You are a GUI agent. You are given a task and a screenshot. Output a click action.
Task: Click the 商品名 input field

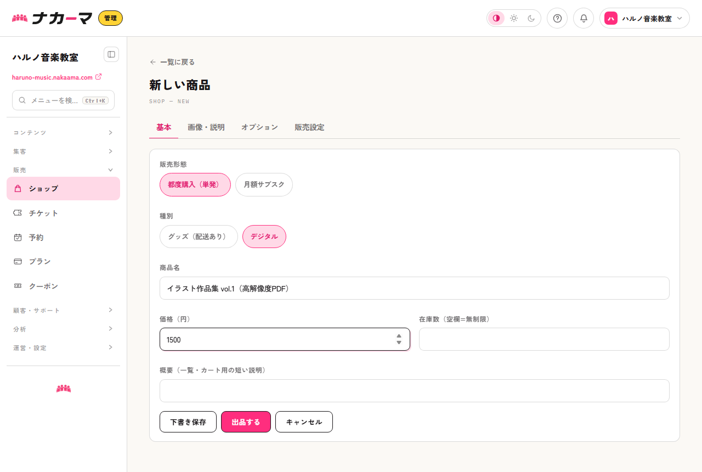(414, 288)
